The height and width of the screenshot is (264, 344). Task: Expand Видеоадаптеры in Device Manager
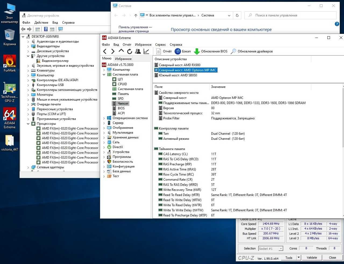[28, 46]
